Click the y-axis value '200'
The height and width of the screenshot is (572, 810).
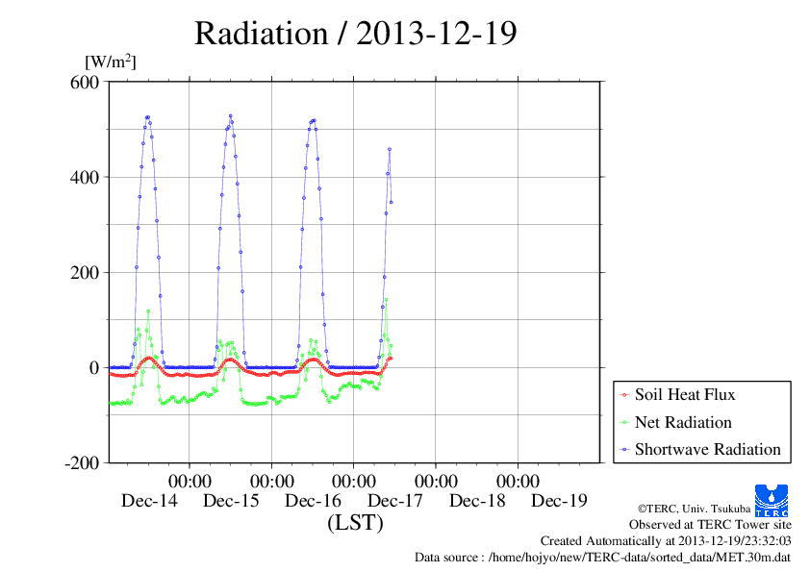85,273
